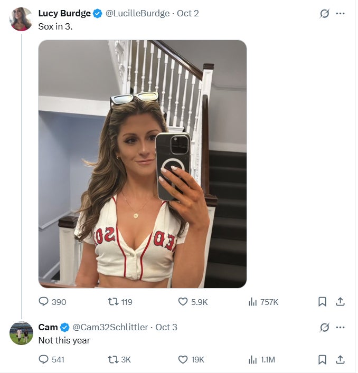The height and width of the screenshot is (373, 358).
Task: Reply to the "Not this year" post
Action: 44,359
